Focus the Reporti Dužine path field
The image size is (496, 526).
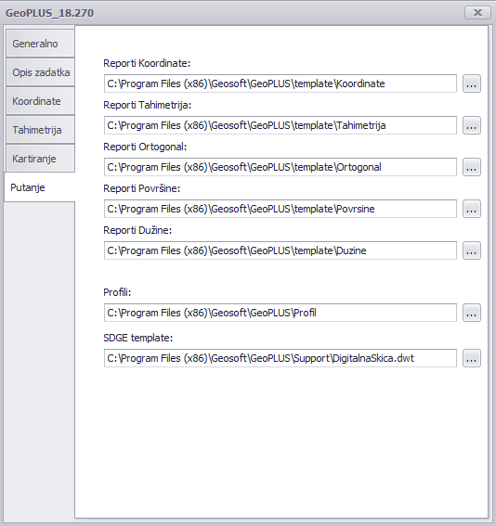click(281, 250)
